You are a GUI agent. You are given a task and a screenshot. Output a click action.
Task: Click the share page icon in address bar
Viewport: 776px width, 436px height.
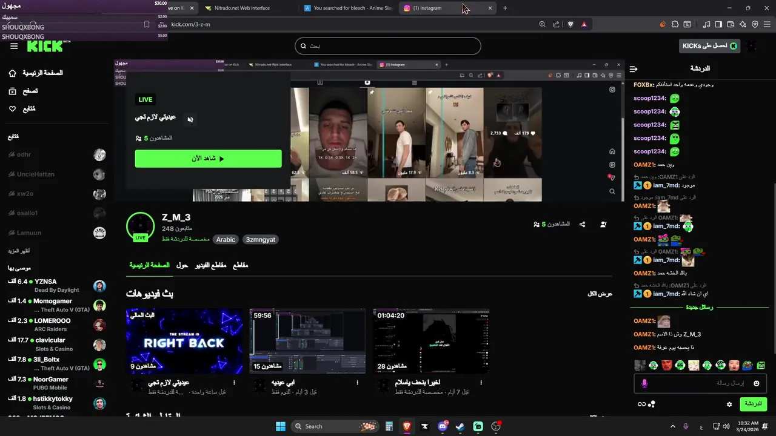[x=556, y=24]
